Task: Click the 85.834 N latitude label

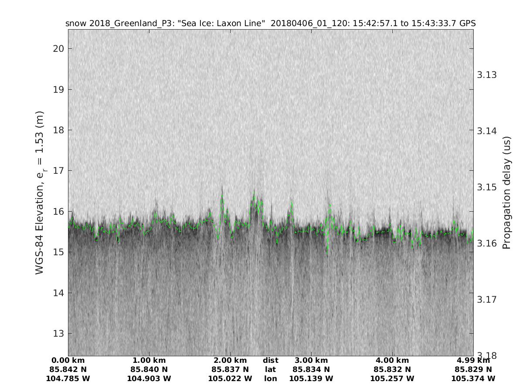Action: click(x=311, y=369)
